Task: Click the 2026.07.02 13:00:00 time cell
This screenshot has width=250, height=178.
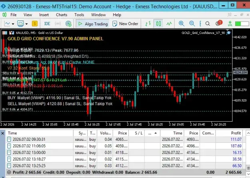Action: coord(29,152)
